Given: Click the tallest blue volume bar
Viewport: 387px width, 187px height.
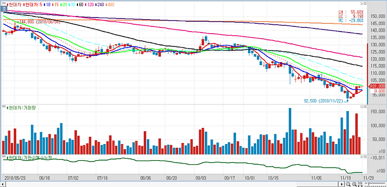Looking at the screenshot, I should tap(290, 131).
